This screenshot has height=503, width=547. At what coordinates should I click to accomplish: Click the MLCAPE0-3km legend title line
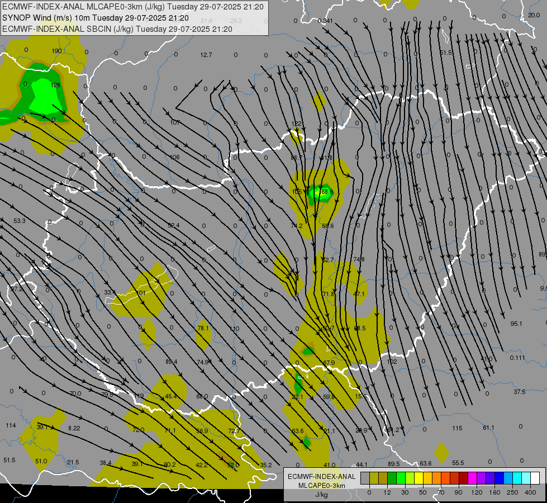click(x=322, y=486)
